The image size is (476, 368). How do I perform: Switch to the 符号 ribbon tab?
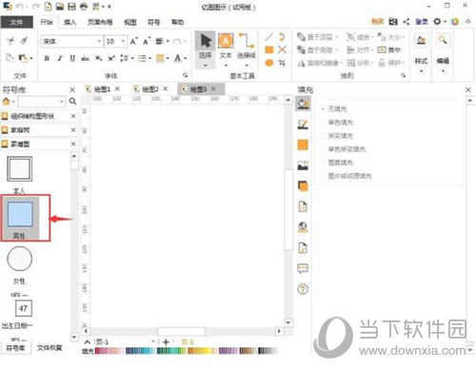[154, 22]
